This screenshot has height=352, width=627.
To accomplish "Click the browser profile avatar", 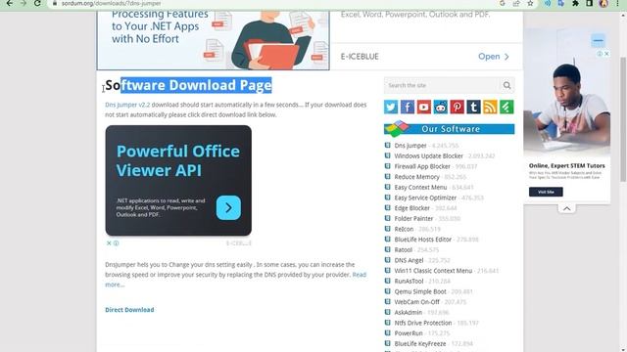I will tap(603, 3).
